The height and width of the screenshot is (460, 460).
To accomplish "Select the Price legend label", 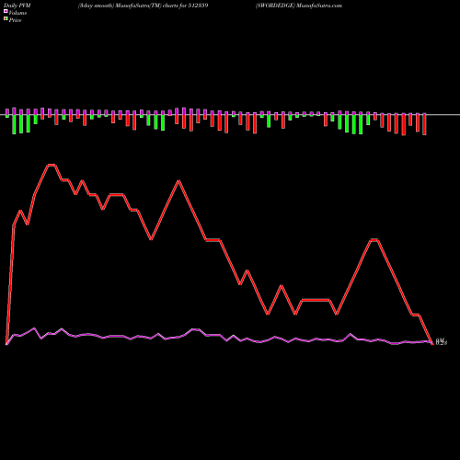I will pos(15,20).
